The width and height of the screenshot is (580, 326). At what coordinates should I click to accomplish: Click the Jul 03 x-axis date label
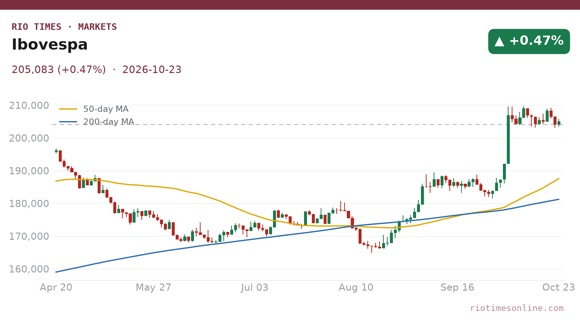pyautogui.click(x=255, y=287)
